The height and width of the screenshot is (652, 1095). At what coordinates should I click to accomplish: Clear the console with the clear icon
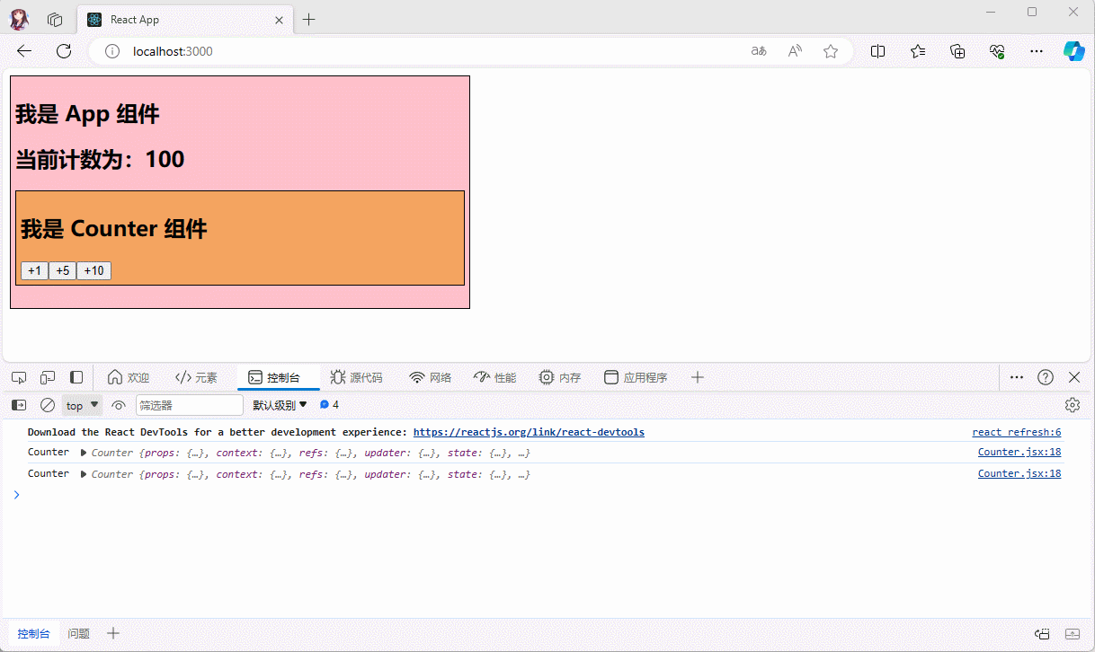pos(48,405)
